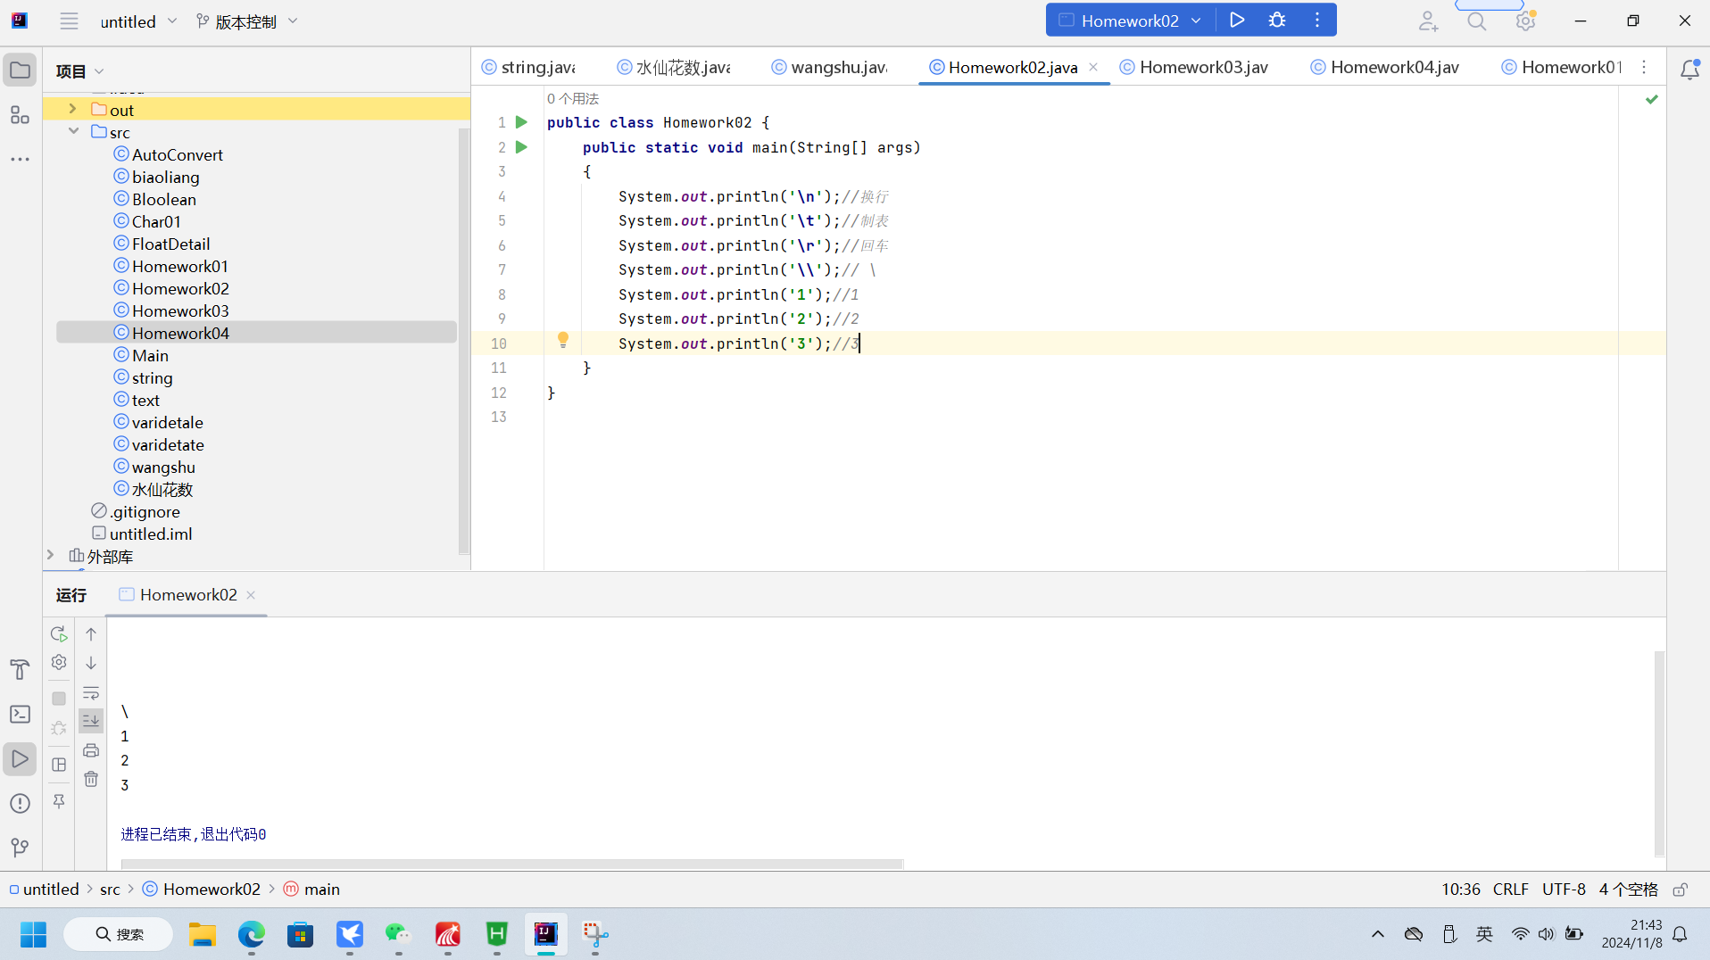Click the horizontal scrollbar in the run console
1710x960 pixels.
coord(512,864)
